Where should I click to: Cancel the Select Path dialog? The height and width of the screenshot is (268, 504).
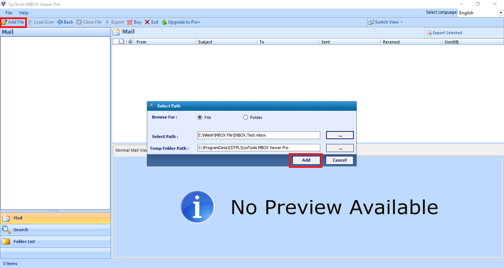point(339,160)
